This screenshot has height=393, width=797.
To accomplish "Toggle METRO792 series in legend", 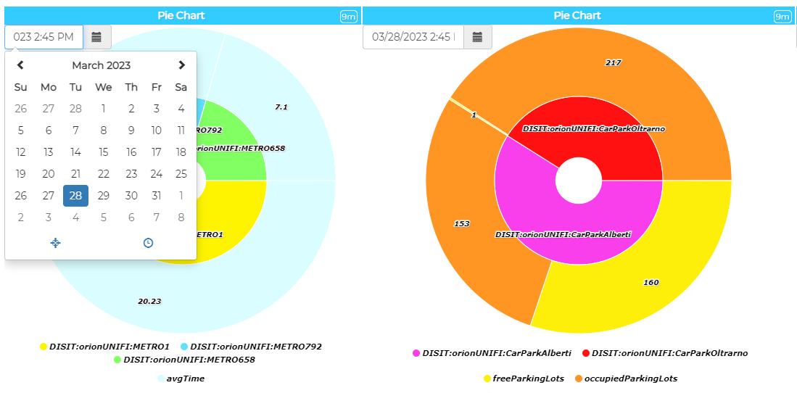I will pos(250,347).
